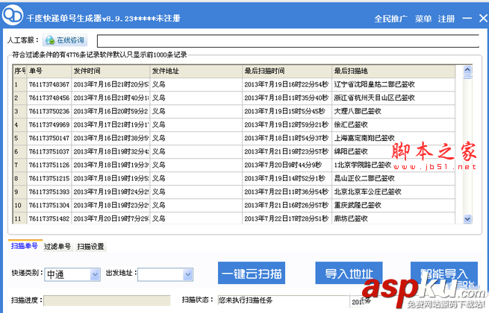The image size is (489, 313).
Task: Switch to 扫描单号 tab
Action: 25,246
